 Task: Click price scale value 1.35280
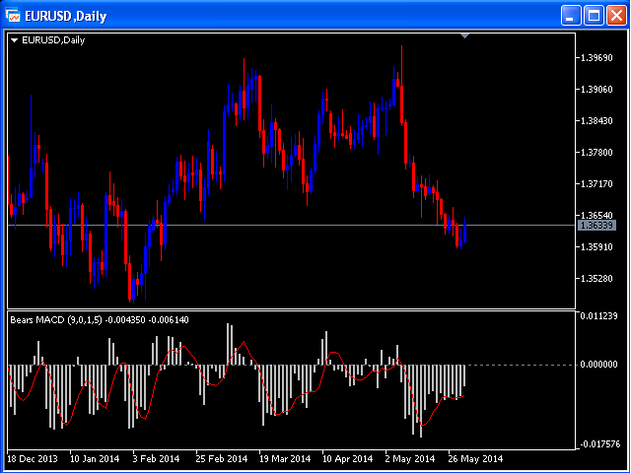(596, 278)
